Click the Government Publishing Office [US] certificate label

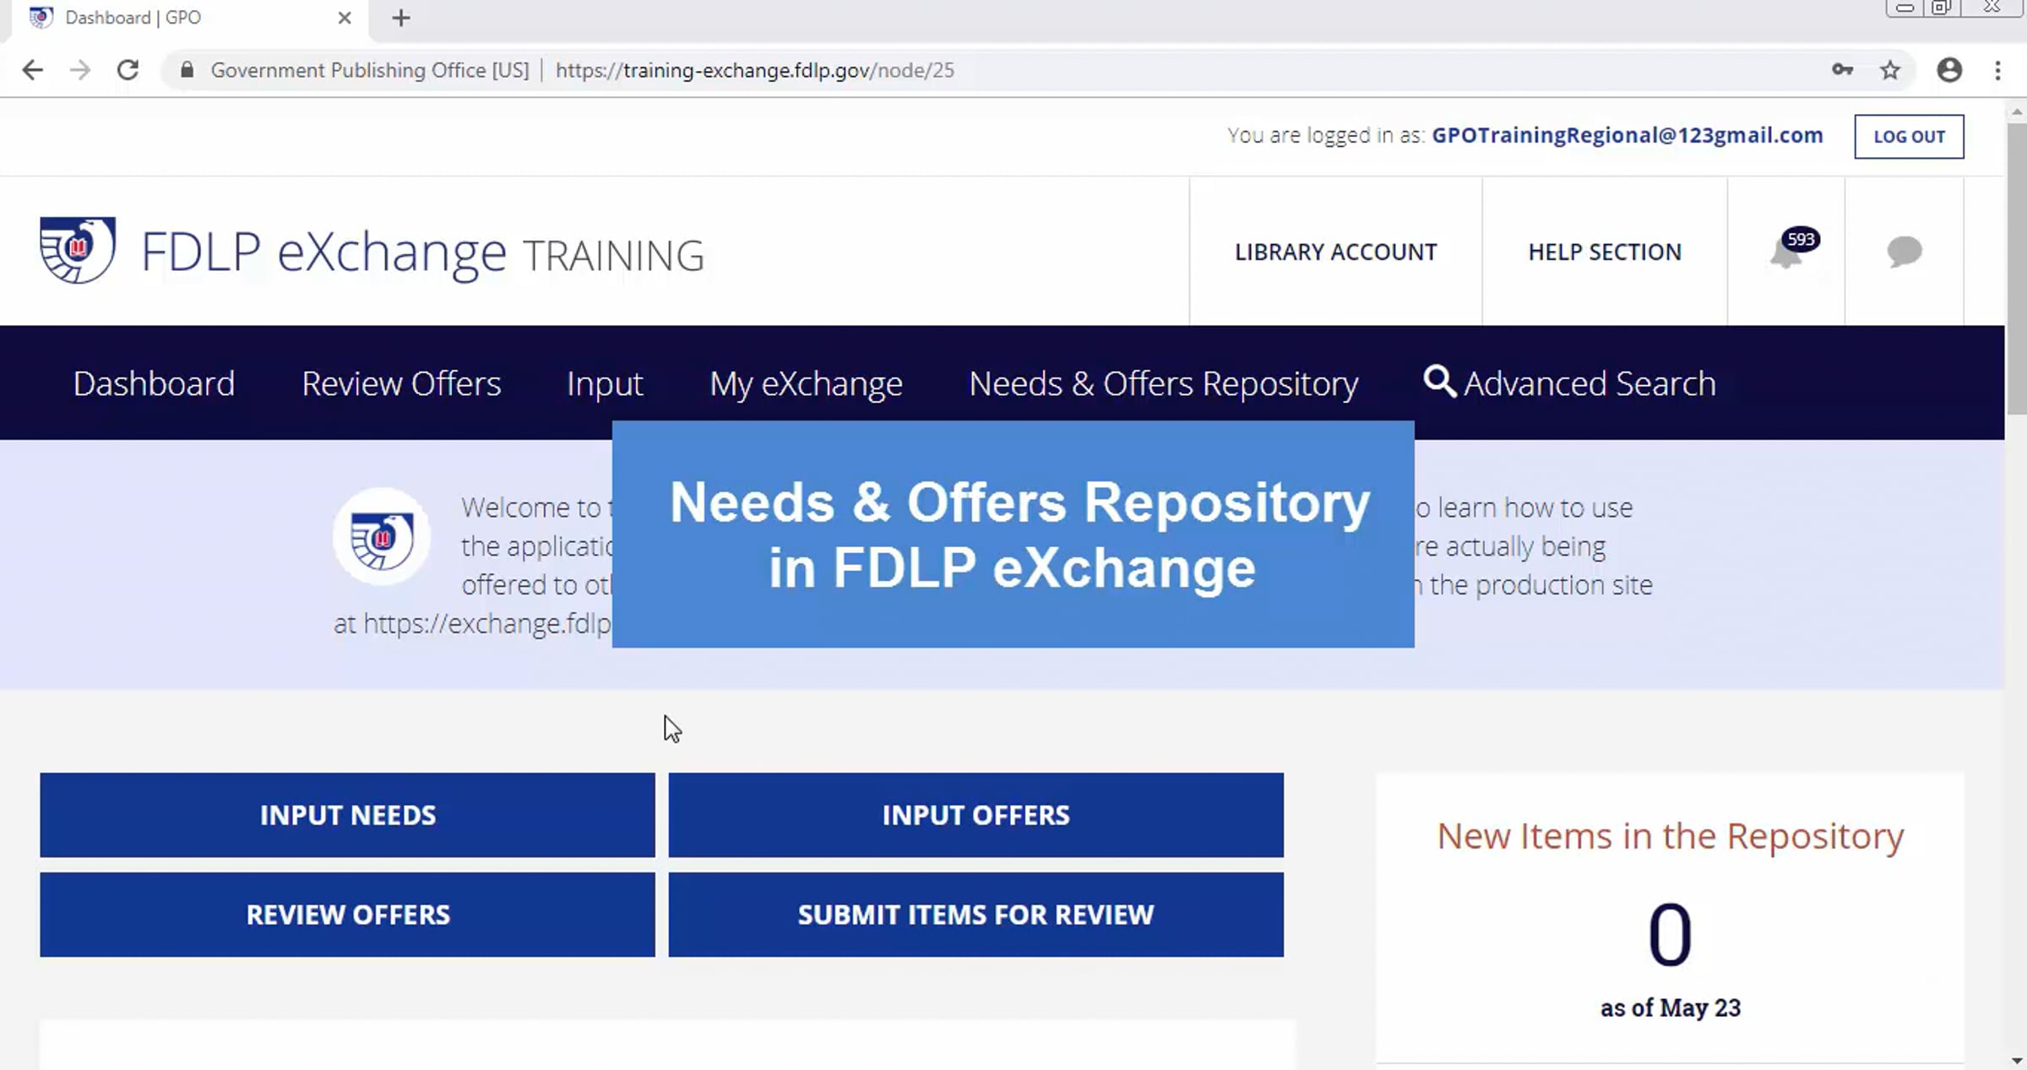[x=370, y=70]
